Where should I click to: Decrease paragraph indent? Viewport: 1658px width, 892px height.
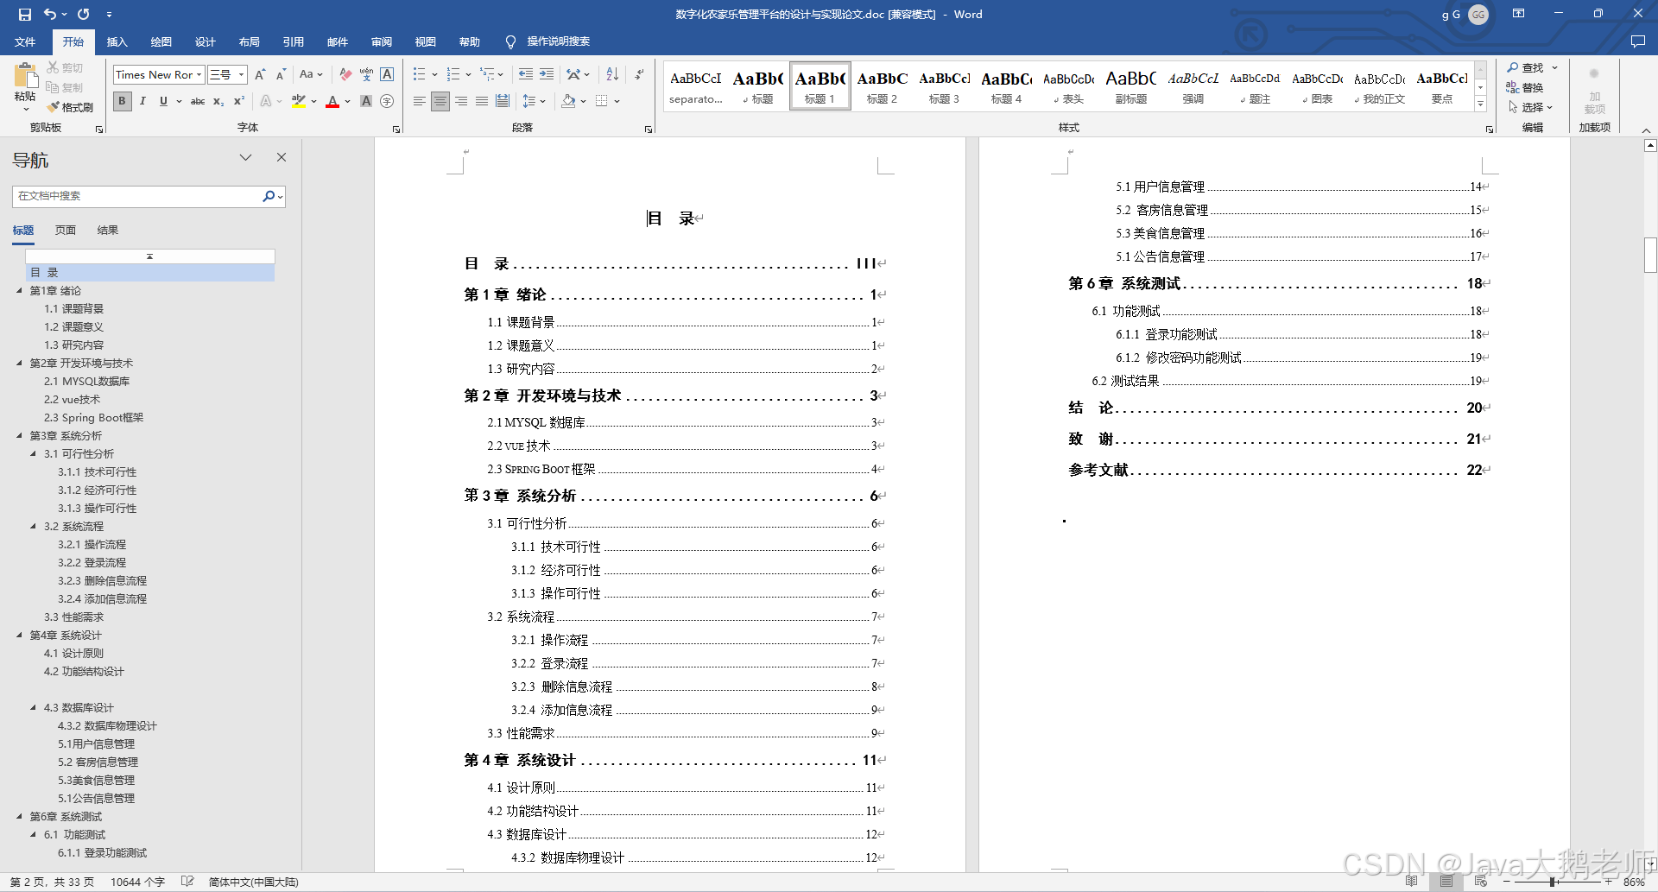526,74
